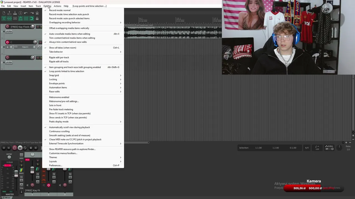The height and width of the screenshot is (199, 355).
Task: Open the File menu
Action: pyautogui.click(x=3, y=6)
